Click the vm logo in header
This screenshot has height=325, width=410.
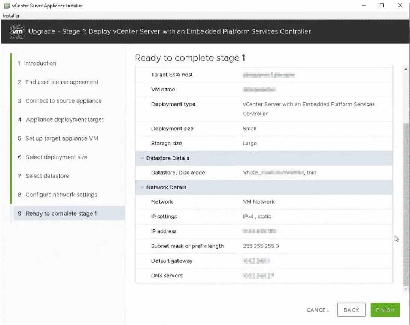click(18, 31)
